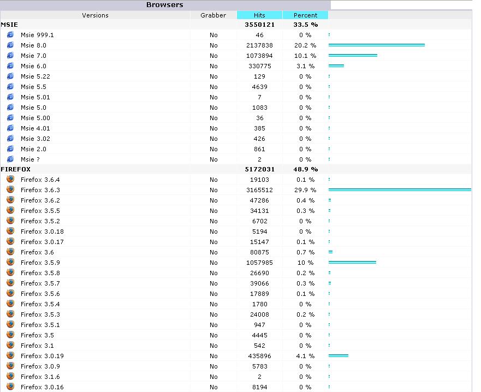The width and height of the screenshot is (481, 392).
Task: Click the Msie 7.0 percentage bar
Action: point(353,56)
